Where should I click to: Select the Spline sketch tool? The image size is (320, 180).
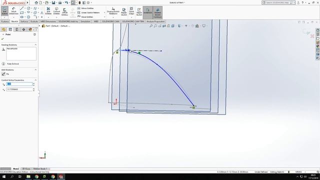(35, 8)
